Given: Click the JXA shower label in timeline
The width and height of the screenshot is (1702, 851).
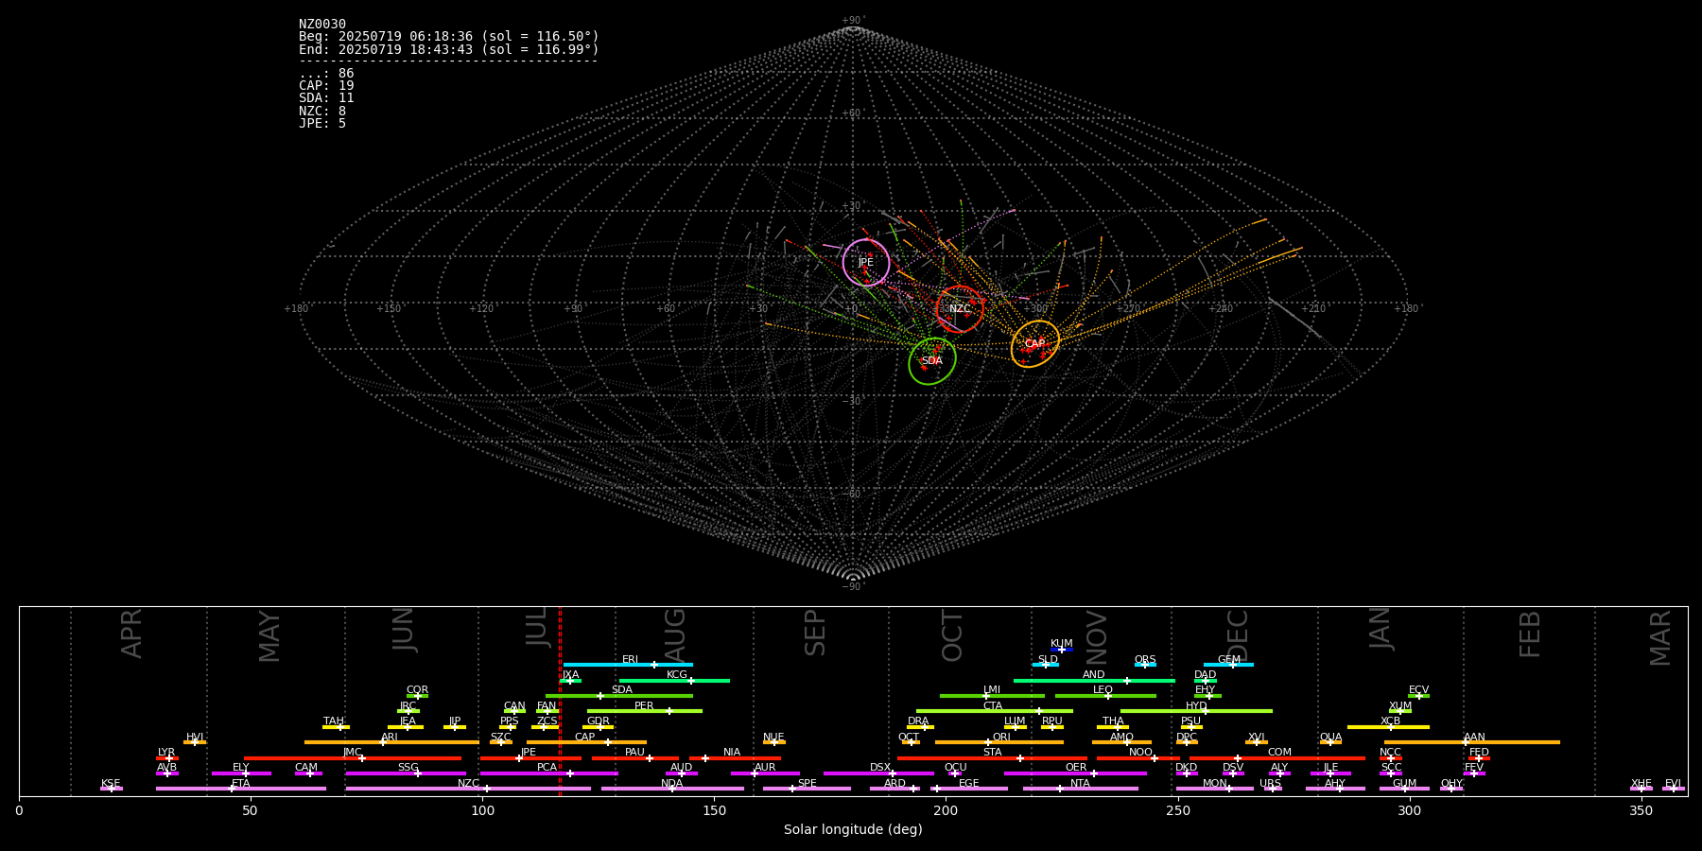Looking at the screenshot, I should (x=570, y=675).
